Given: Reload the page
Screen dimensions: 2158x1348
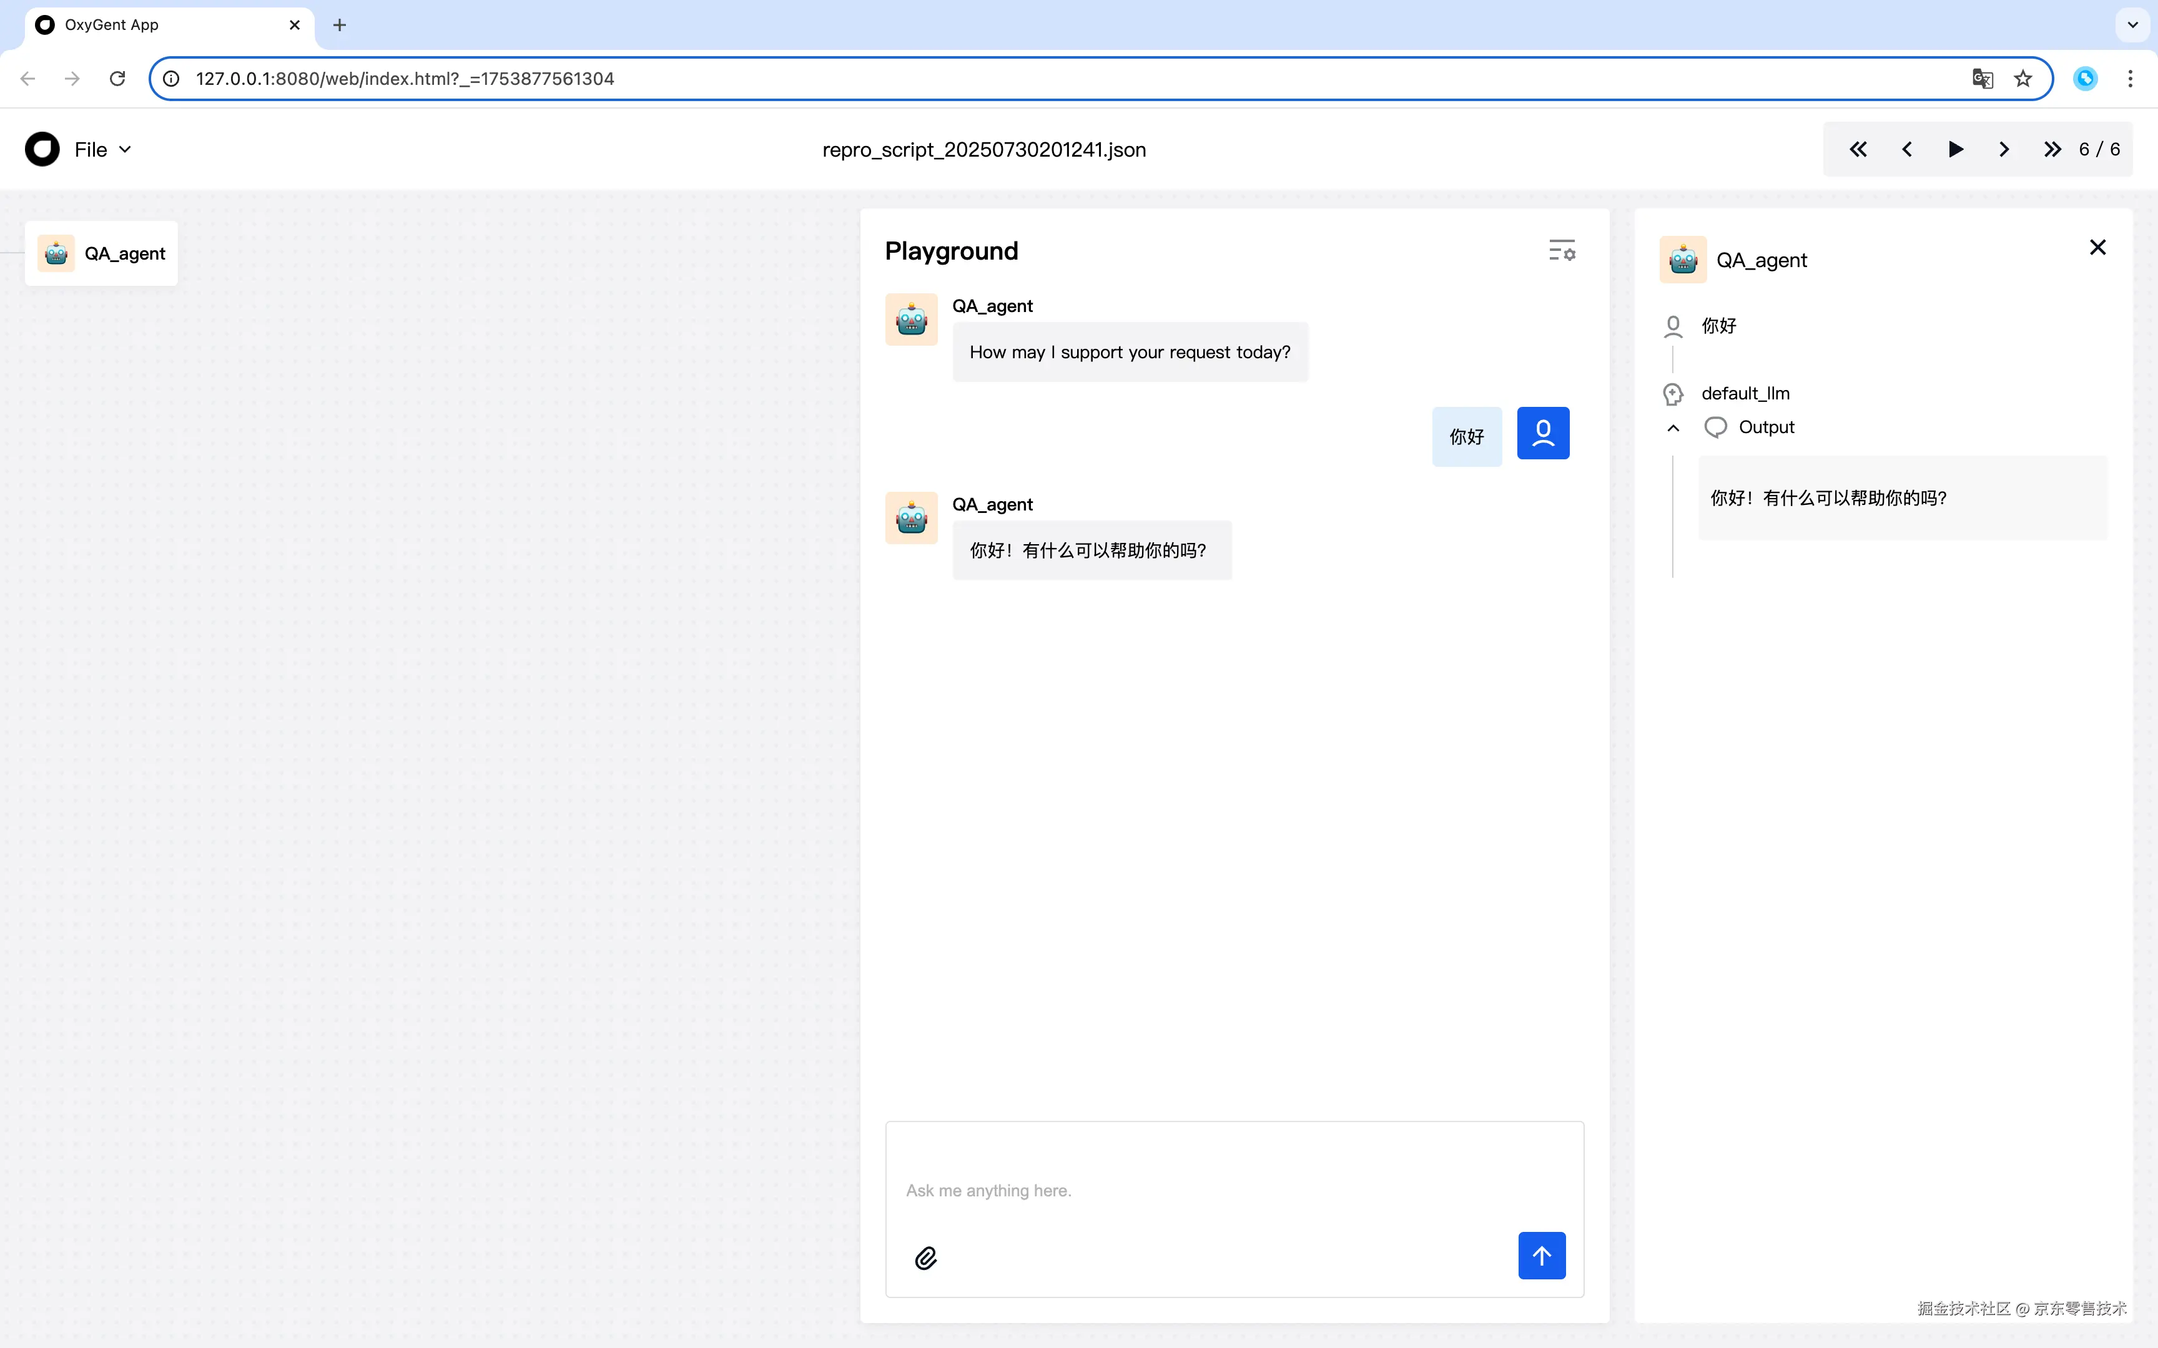Looking at the screenshot, I should 117,79.
